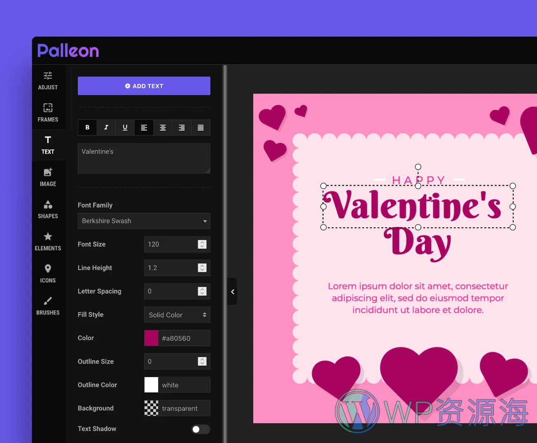The image size is (537, 443).
Task: Select the Brushes panel
Action: pos(48,305)
